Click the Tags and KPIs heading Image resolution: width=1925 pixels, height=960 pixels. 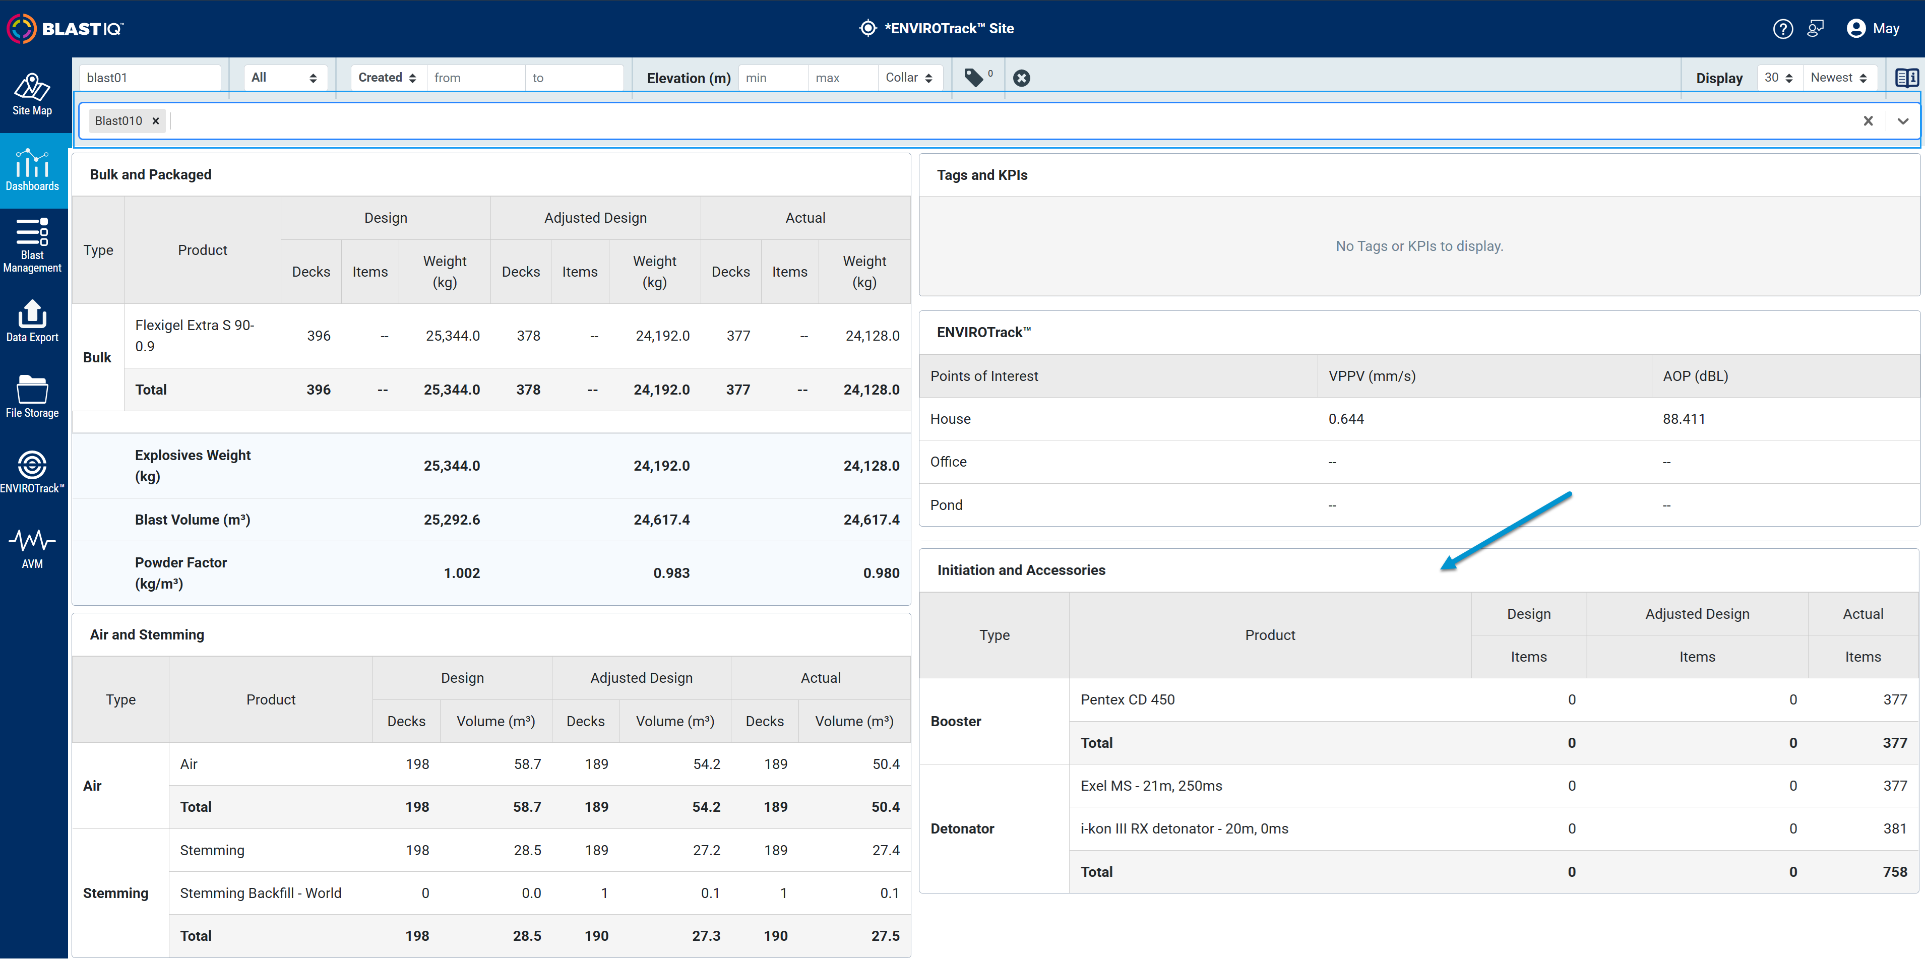click(x=982, y=175)
